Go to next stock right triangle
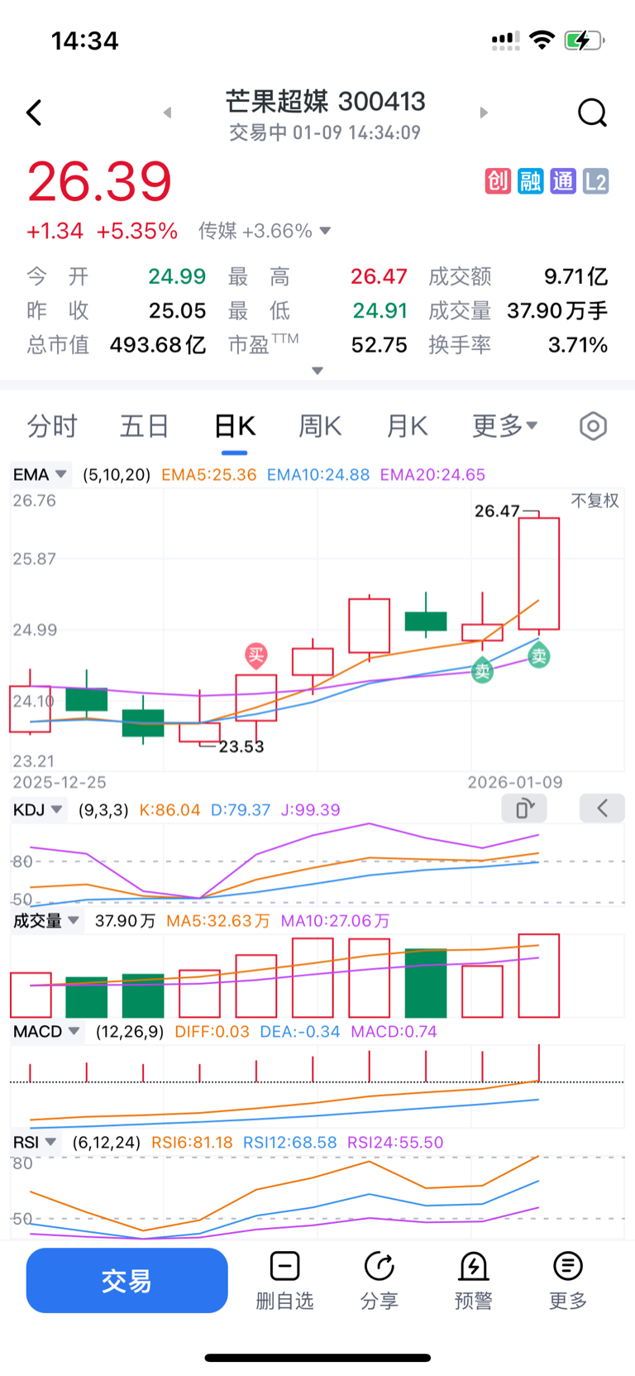 click(484, 113)
